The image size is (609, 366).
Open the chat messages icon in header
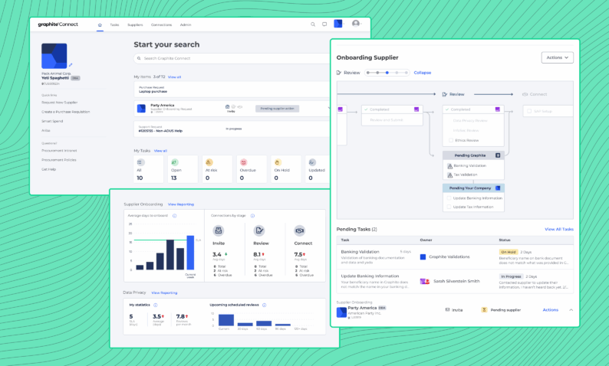pyautogui.click(x=324, y=25)
